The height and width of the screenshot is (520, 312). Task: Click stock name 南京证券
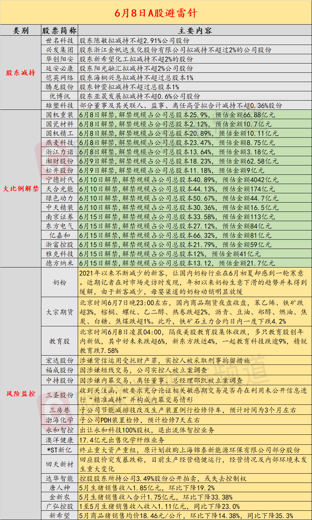click(x=60, y=217)
